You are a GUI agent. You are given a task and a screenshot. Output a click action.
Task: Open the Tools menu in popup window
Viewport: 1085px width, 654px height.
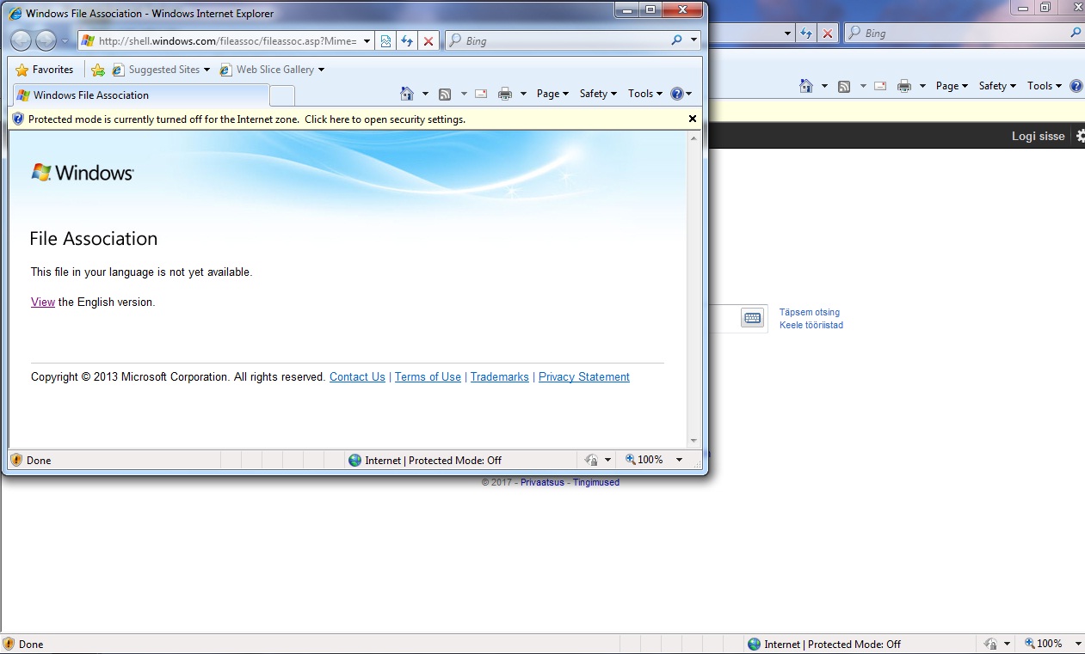644,94
